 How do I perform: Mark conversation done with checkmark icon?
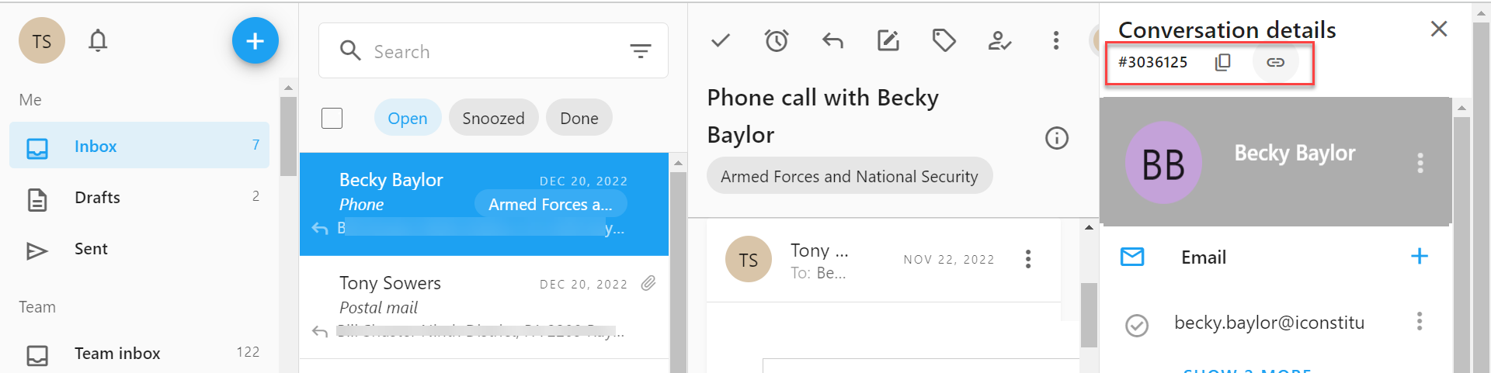[721, 40]
